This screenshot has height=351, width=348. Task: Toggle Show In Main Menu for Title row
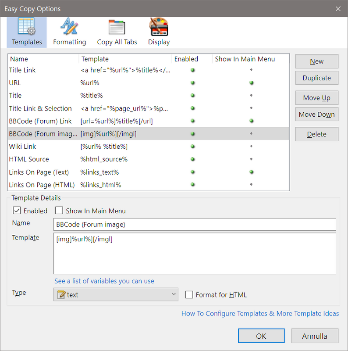pyautogui.click(x=251, y=95)
